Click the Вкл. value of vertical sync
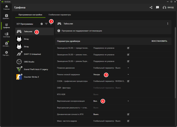 point(95,101)
